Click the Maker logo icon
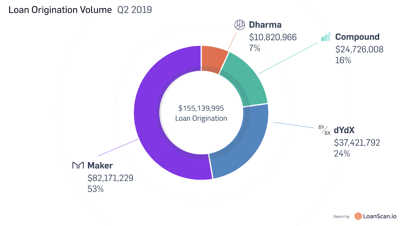 pos(78,165)
